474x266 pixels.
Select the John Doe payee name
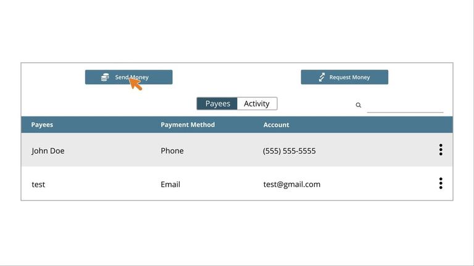[x=48, y=150]
